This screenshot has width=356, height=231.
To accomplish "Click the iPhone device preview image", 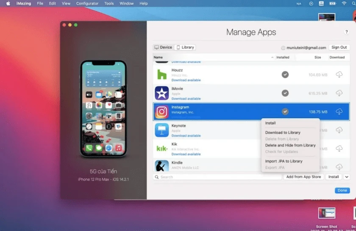I will tap(103, 109).
